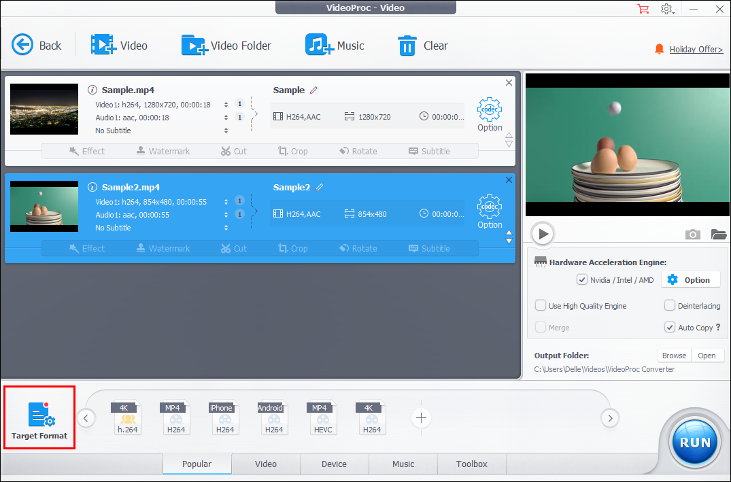Image resolution: width=731 pixels, height=482 pixels.
Task: Open Video1 track selector for Sample2.mp4
Action: 226,202
